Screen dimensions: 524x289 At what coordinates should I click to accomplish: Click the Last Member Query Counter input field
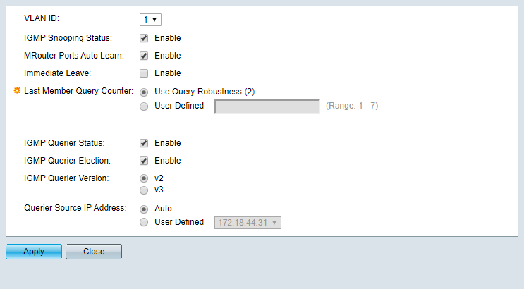pyautogui.click(x=267, y=106)
